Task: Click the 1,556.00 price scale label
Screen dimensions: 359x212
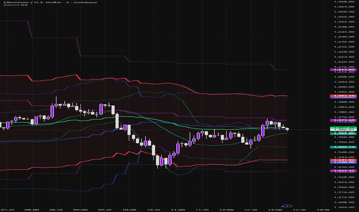Action: [x=344, y=142]
